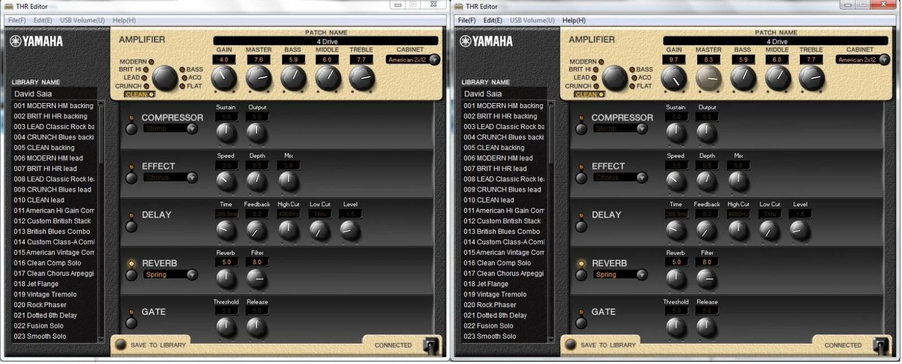Click the Treble knob in the left window
The width and height of the screenshot is (902, 364).
tap(362, 78)
